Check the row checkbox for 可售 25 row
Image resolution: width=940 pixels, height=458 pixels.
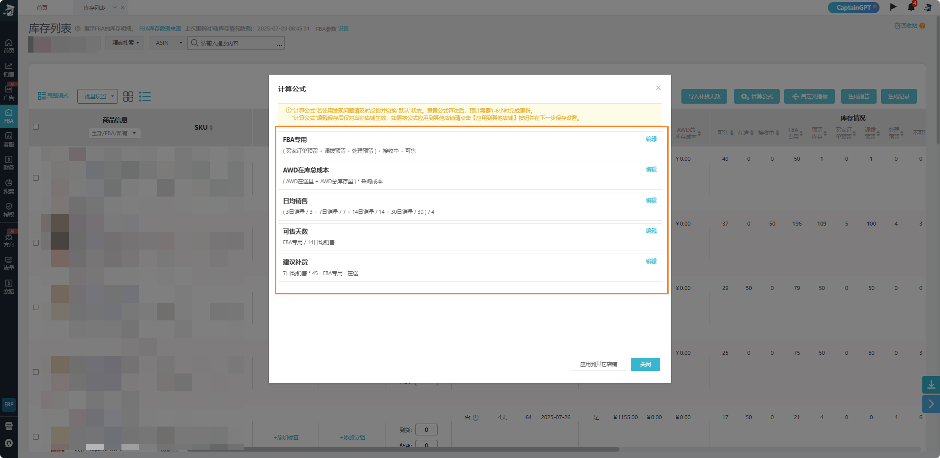pyautogui.click(x=36, y=372)
